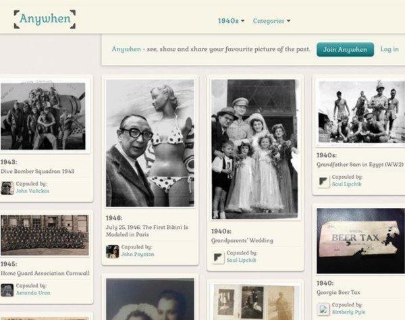Open Home Guard Association Cornwall photo
The image size is (405, 320).
[45, 235]
